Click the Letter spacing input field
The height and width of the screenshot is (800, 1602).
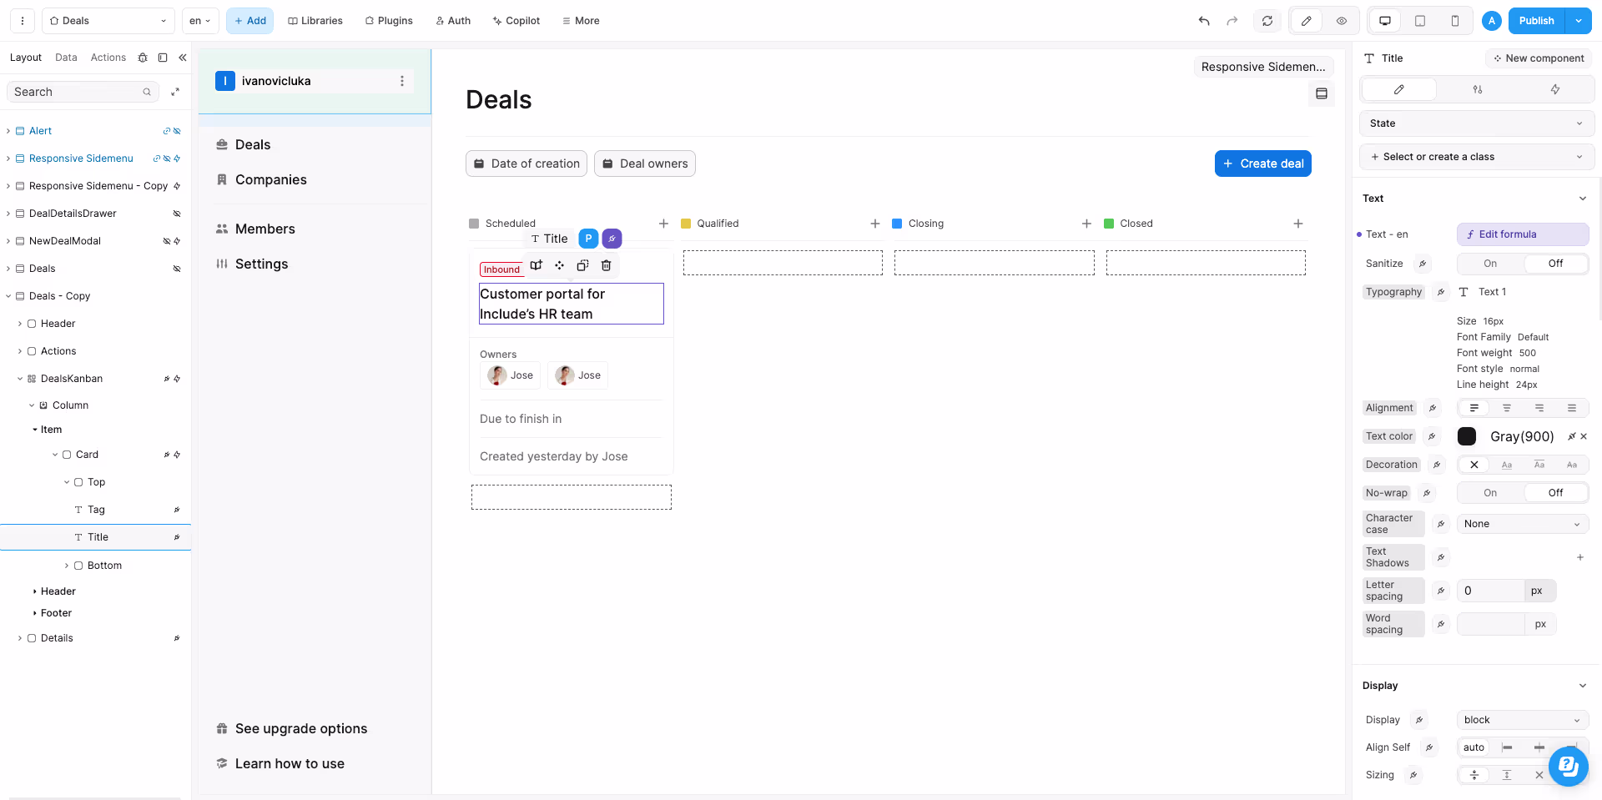1490,591
